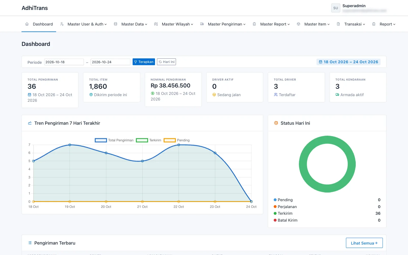Open the Transaksi menu
408x255 pixels.
(x=351, y=24)
